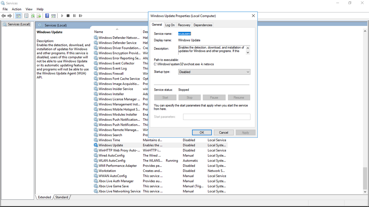Select the Xbox Live Game Save service name
The height and width of the screenshot is (207, 369).
click(x=114, y=186)
